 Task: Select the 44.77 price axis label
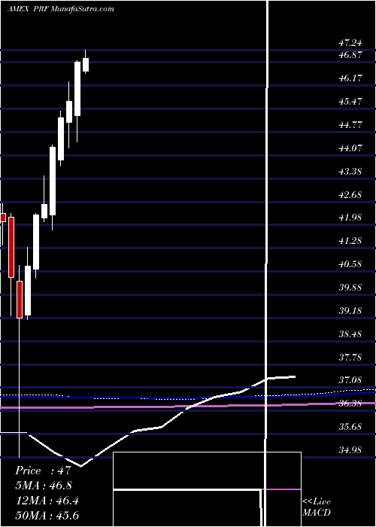click(350, 125)
